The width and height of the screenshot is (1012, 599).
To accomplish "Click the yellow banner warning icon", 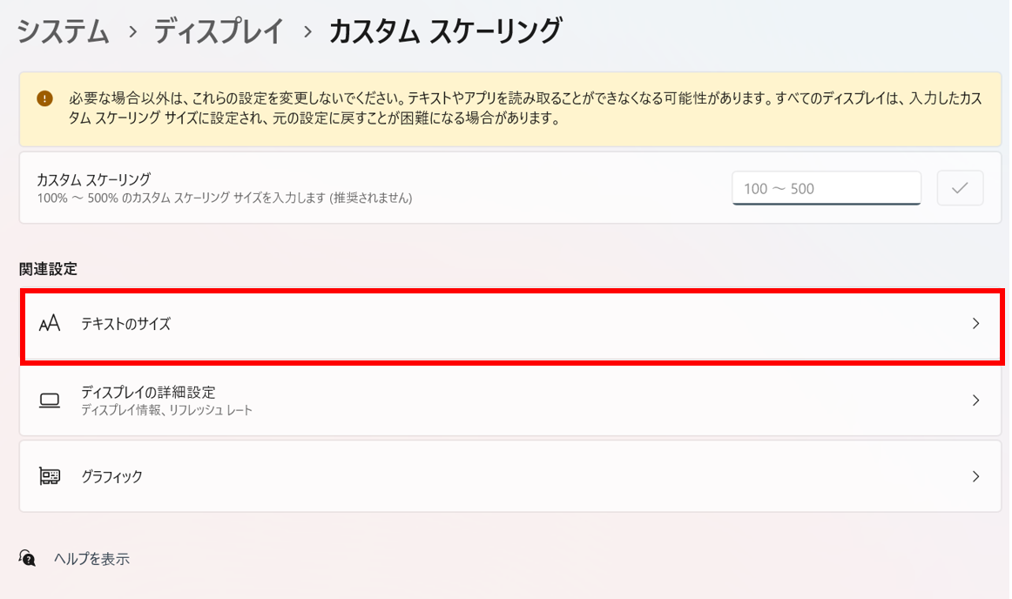I will click(45, 99).
